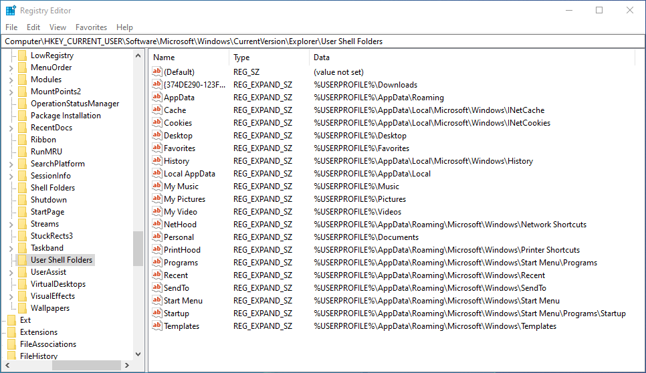Click the (Default) value string icon
This screenshot has height=373, width=646.
(156, 72)
